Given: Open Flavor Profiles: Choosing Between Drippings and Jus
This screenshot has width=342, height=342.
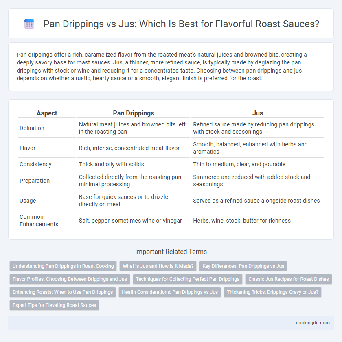Looking at the screenshot, I should (70, 279).
